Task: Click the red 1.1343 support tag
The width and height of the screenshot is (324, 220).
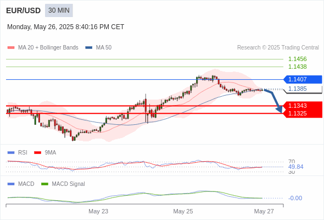Action: (303, 106)
